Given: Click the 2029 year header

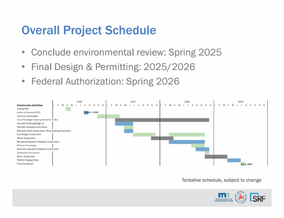Looking at the screenshot, I should [240, 101].
